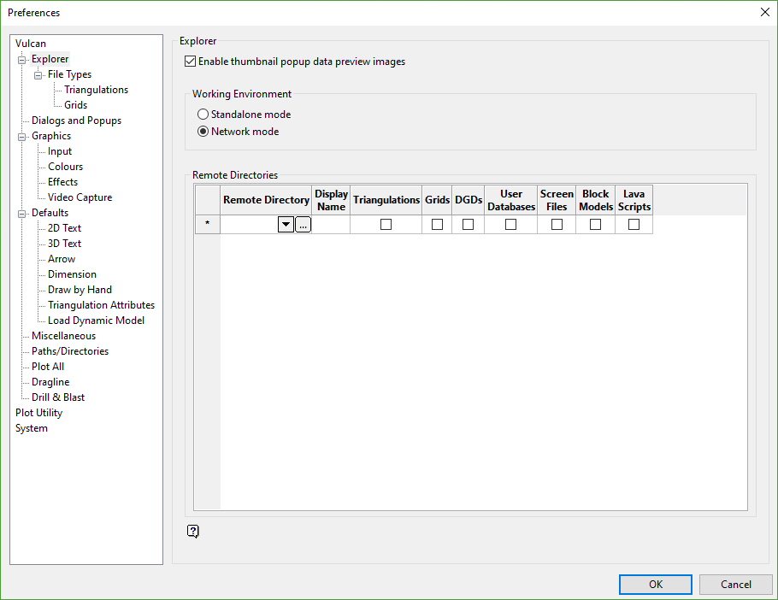Select Network mode radio button
Screen dimensions: 778x600
click(x=203, y=132)
